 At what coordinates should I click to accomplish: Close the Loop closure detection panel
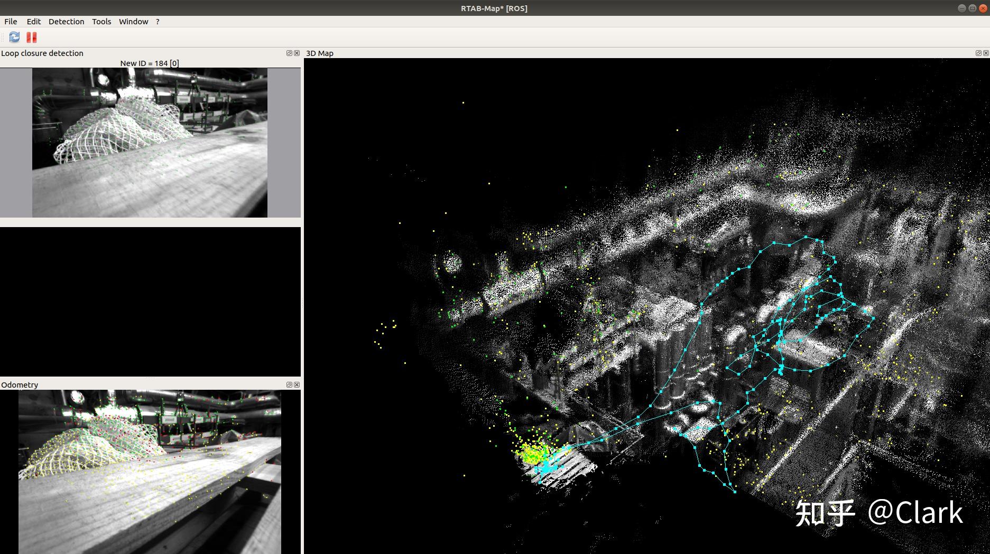pos(297,53)
